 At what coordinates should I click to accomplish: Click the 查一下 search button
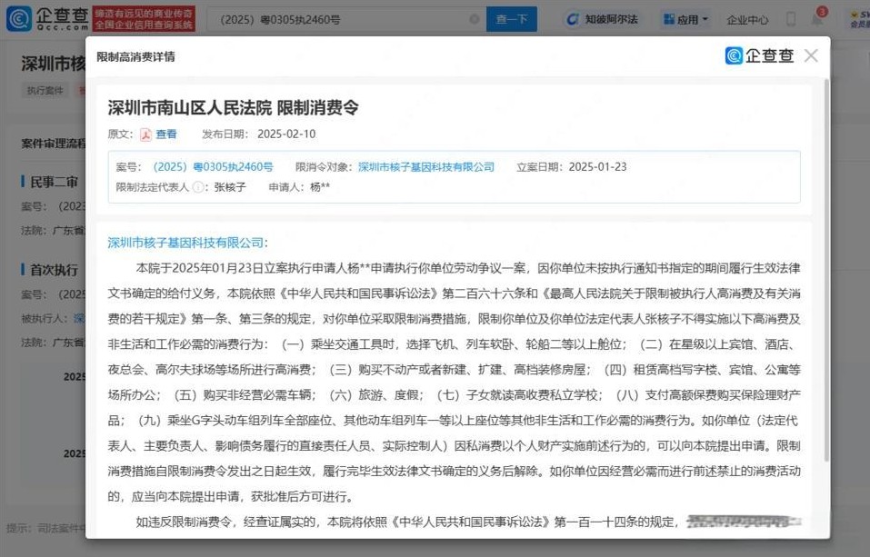512,19
